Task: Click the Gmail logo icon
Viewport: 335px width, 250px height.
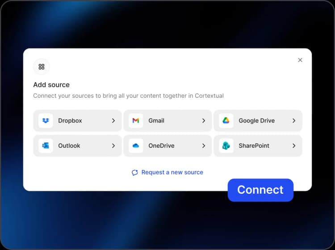Action: point(136,121)
